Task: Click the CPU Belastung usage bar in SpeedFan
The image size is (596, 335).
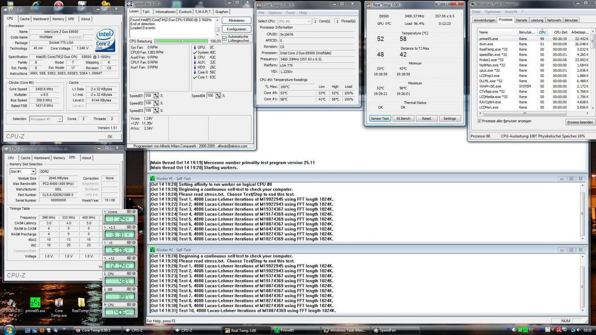Action: (x=181, y=41)
